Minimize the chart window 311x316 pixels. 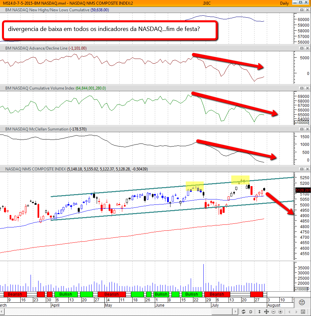point(295,2)
